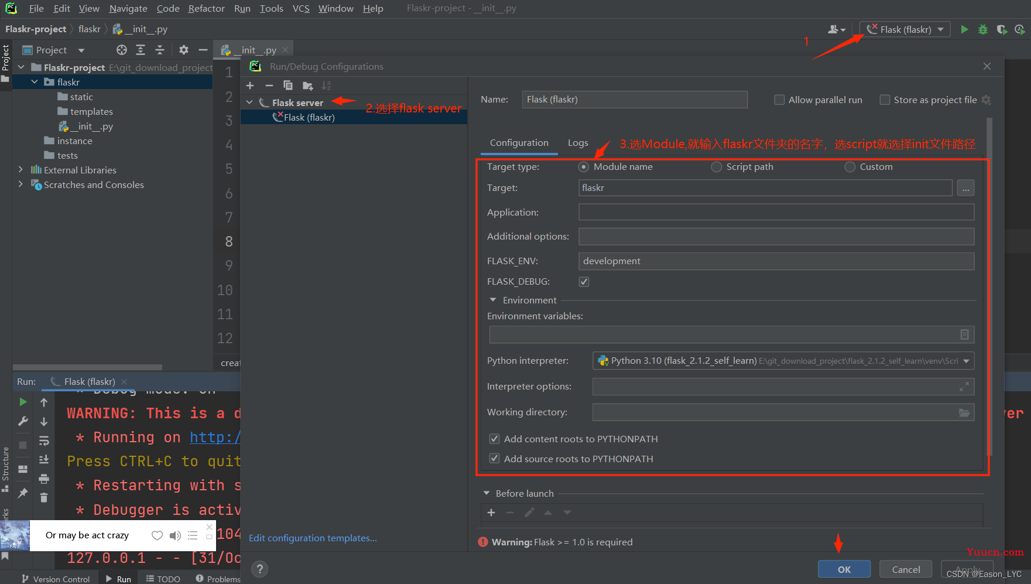The height and width of the screenshot is (584, 1031).
Task: Confirm dialog with OK button
Action: (x=844, y=569)
